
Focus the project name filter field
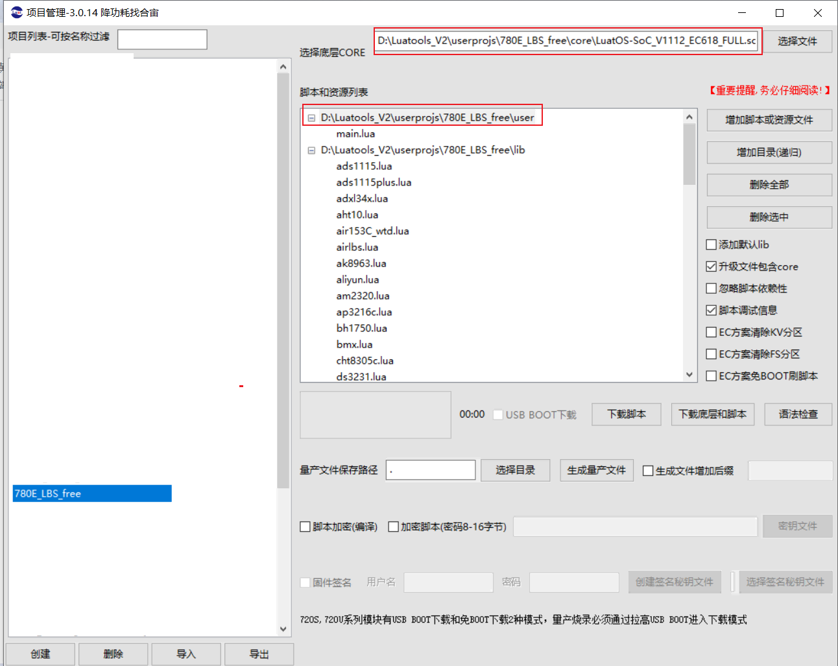click(162, 40)
